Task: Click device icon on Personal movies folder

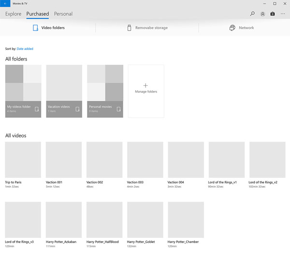Action: [x=118, y=109]
